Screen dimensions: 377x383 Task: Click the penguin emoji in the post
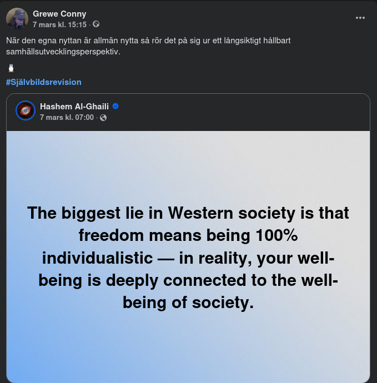[x=11, y=68]
